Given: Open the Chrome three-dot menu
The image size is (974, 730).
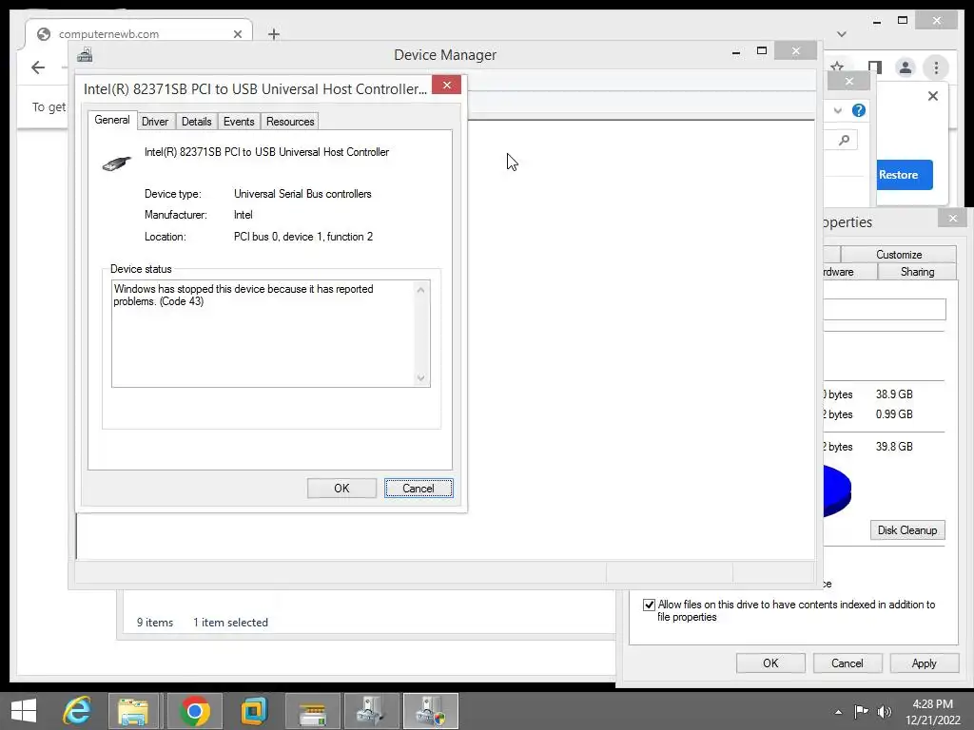Looking at the screenshot, I should coord(936,67).
